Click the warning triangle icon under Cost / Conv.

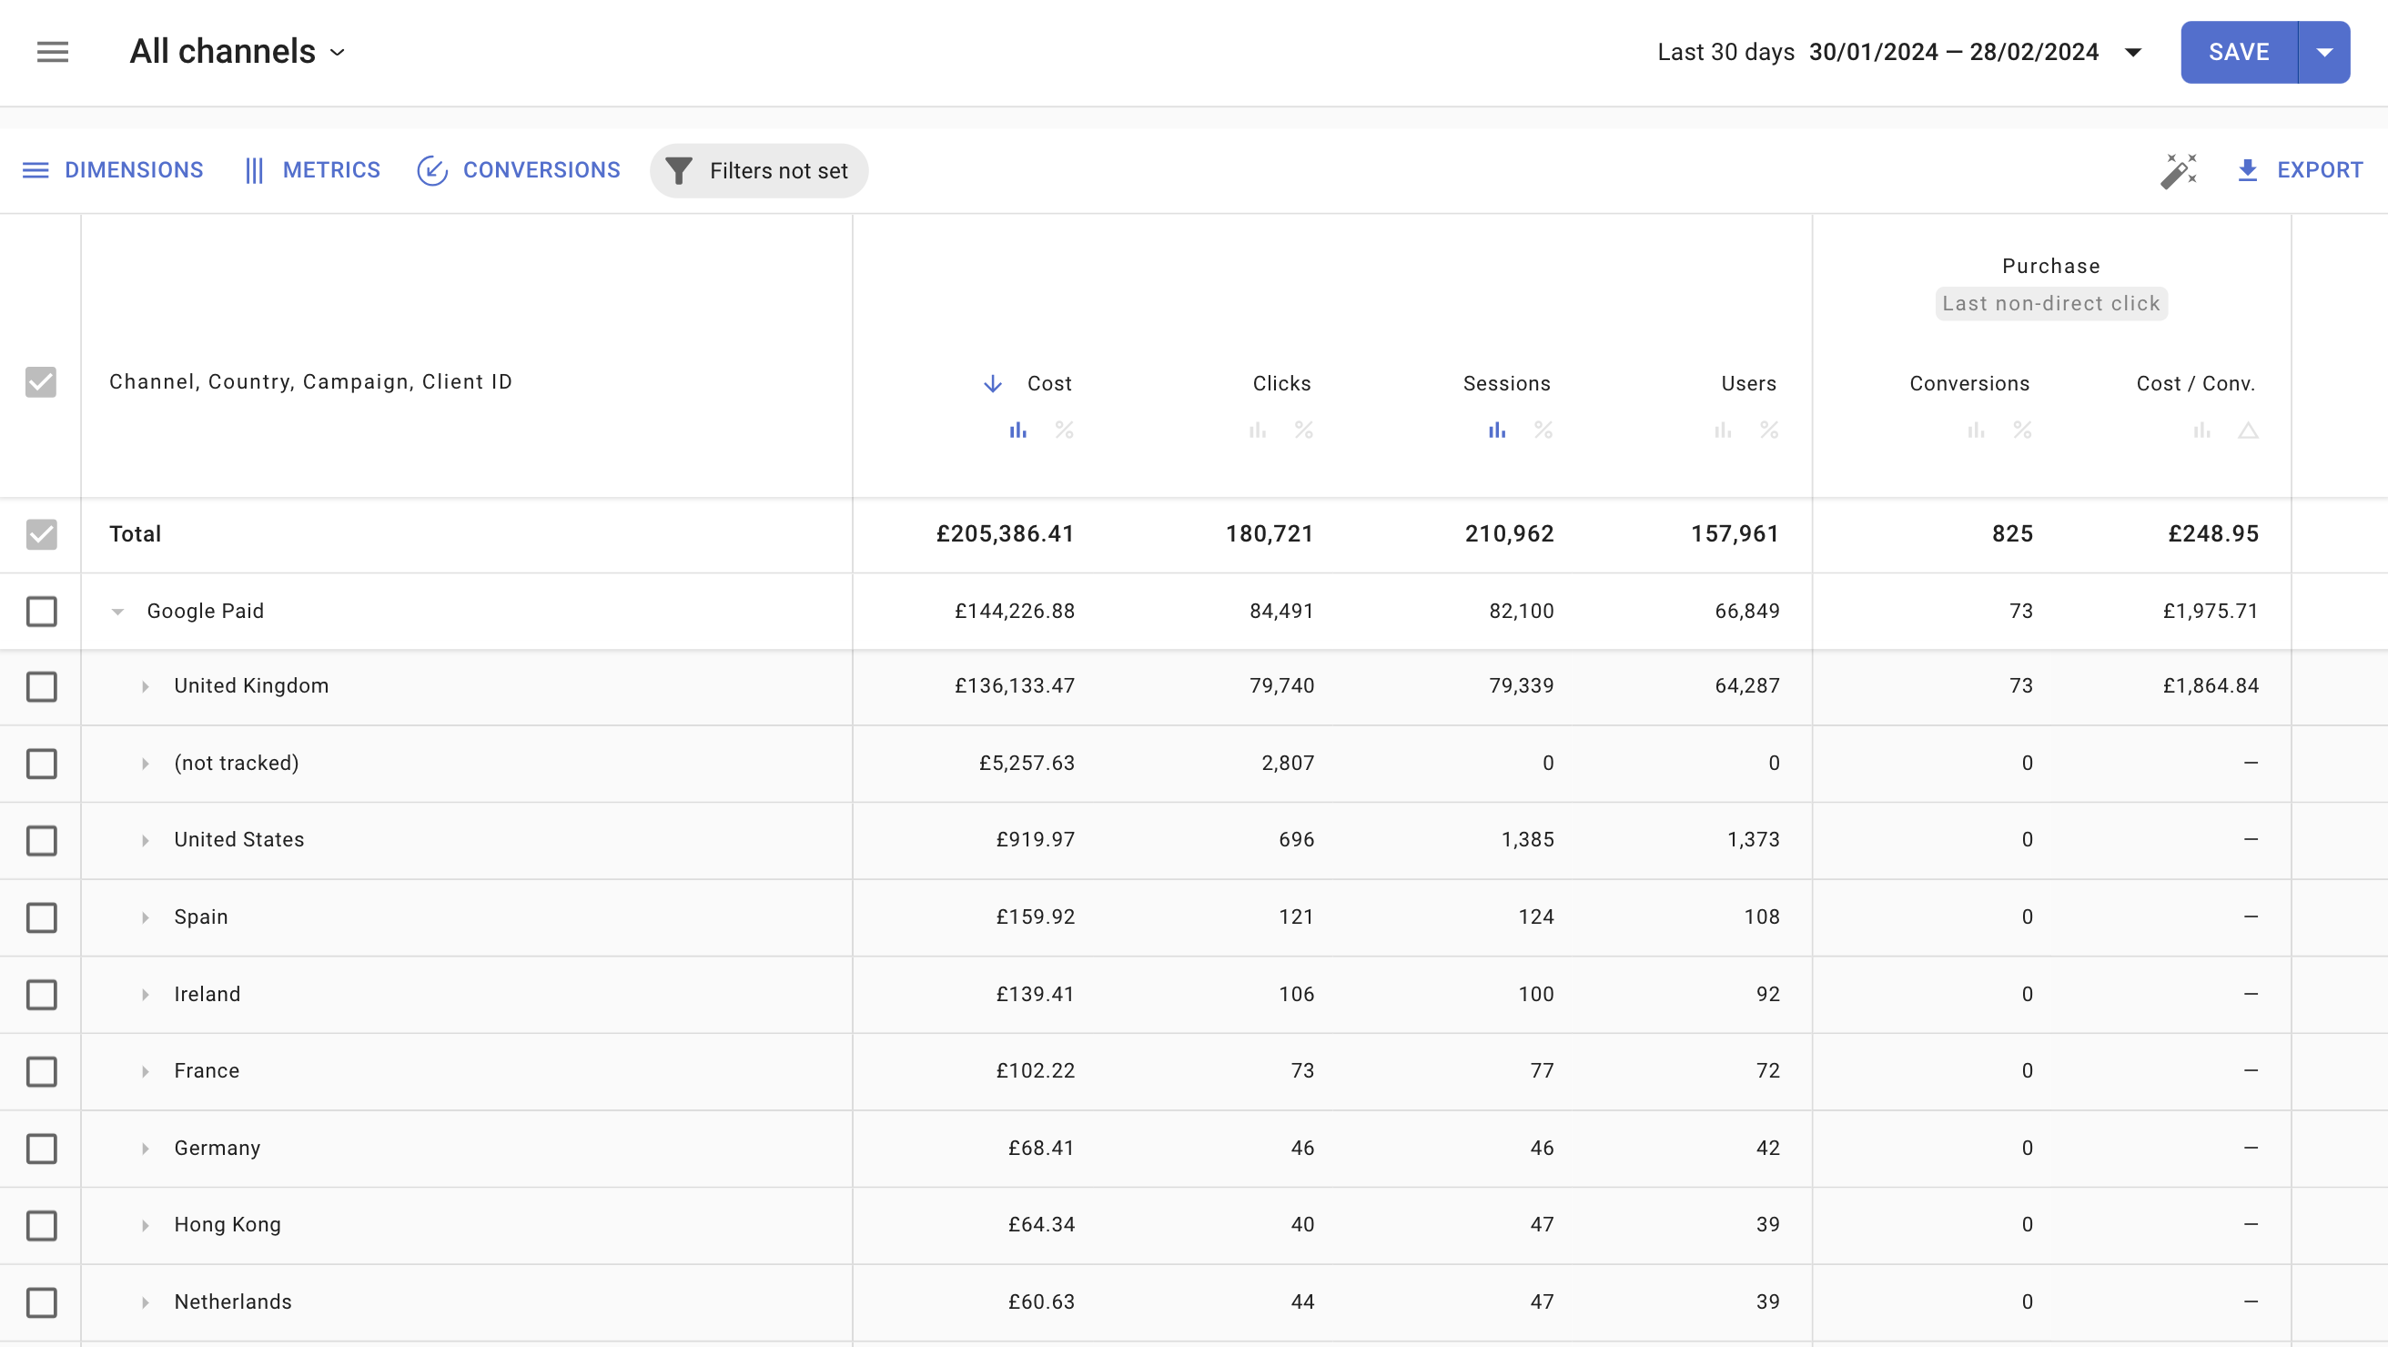(2250, 430)
